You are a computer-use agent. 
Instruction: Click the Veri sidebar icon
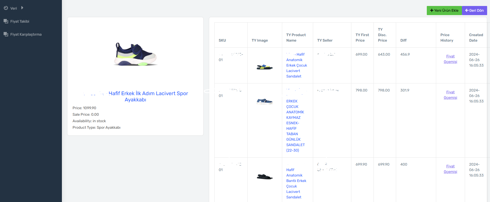tap(6, 8)
